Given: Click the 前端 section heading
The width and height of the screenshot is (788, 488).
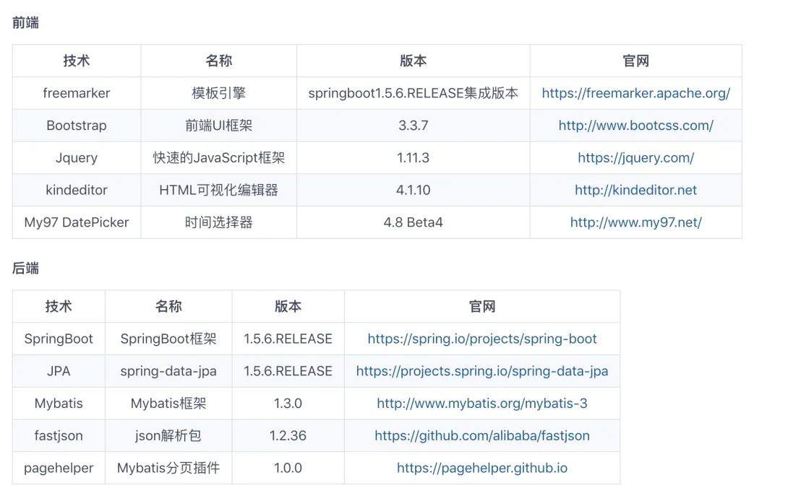Looking at the screenshot, I should point(26,23).
